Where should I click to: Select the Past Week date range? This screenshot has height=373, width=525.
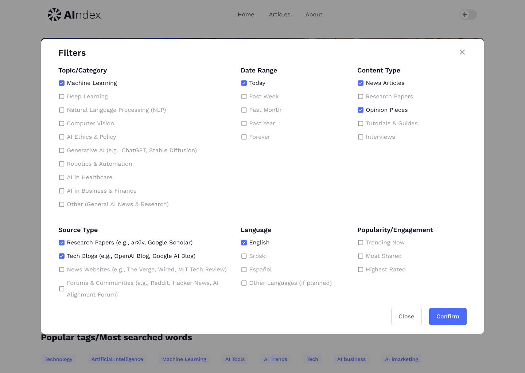click(244, 96)
